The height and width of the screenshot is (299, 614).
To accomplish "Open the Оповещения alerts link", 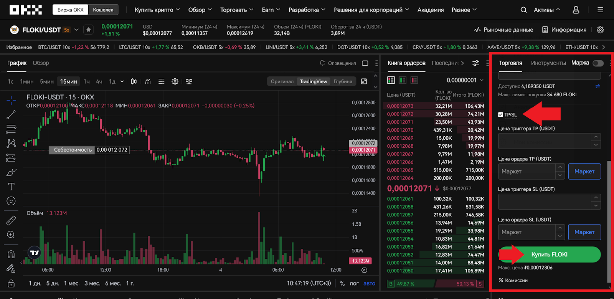I will [x=338, y=63].
